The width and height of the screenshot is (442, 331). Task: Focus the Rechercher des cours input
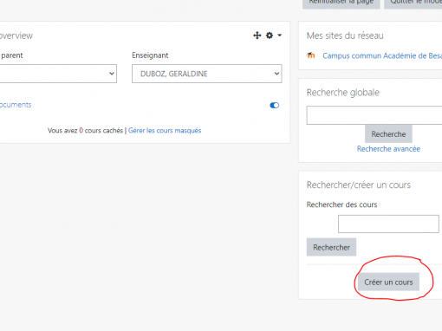point(388,224)
